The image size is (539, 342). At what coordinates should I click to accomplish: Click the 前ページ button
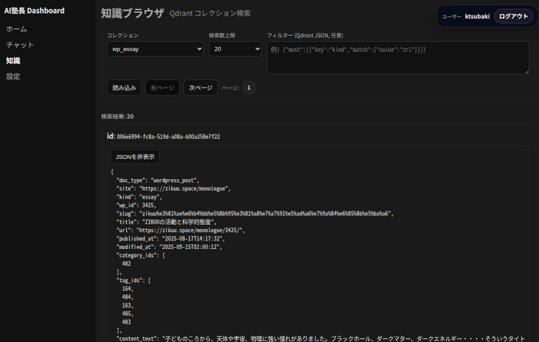pos(162,88)
